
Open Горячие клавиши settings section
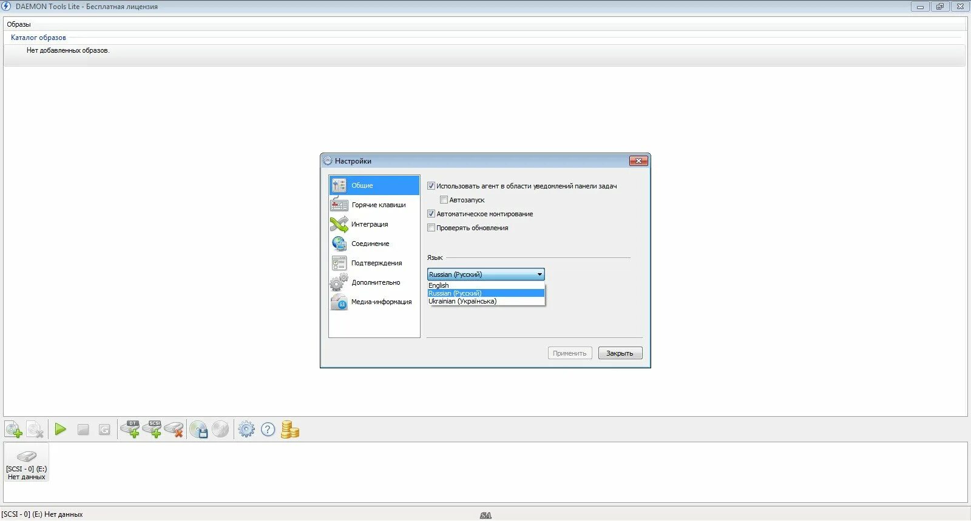pyautogui.click(x=374, y=205)
